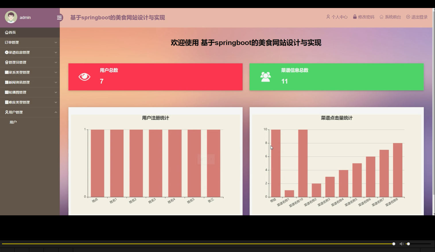Screen dimensions: 435x252
Task: Click the person icon beside 用户管理
Action: tap(7, 112)
